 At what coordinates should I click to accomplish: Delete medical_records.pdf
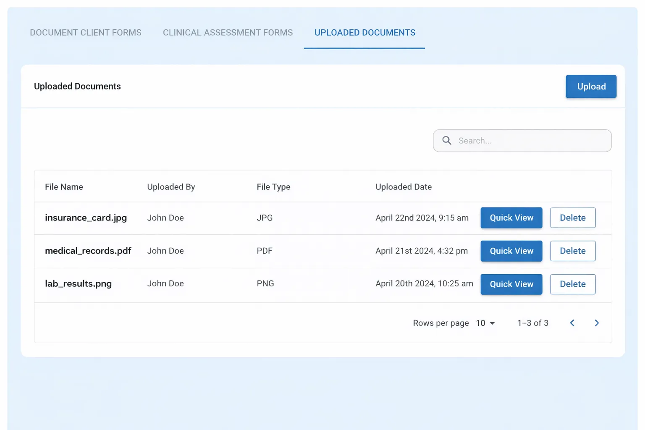coord(573,251)
